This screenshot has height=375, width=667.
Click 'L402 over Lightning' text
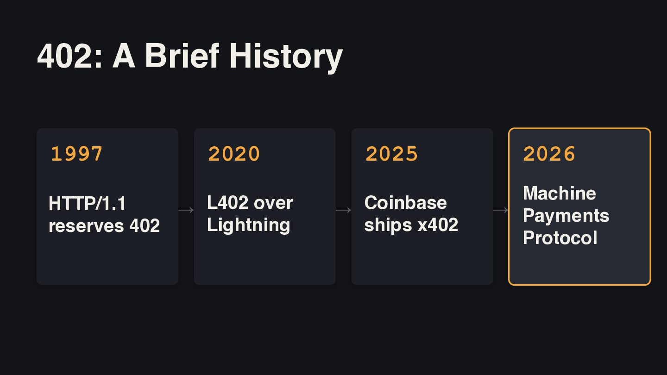(250, 214)
